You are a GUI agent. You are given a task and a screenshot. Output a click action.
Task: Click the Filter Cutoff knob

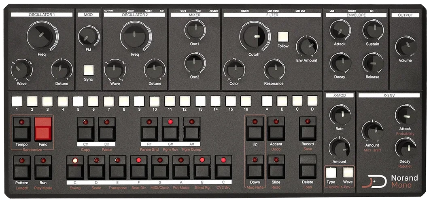pos(253,36)
